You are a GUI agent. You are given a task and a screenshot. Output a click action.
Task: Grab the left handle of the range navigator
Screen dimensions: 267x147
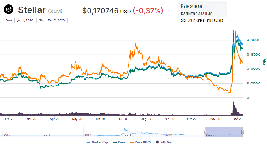pyautogui.click(x=205, y=132)
